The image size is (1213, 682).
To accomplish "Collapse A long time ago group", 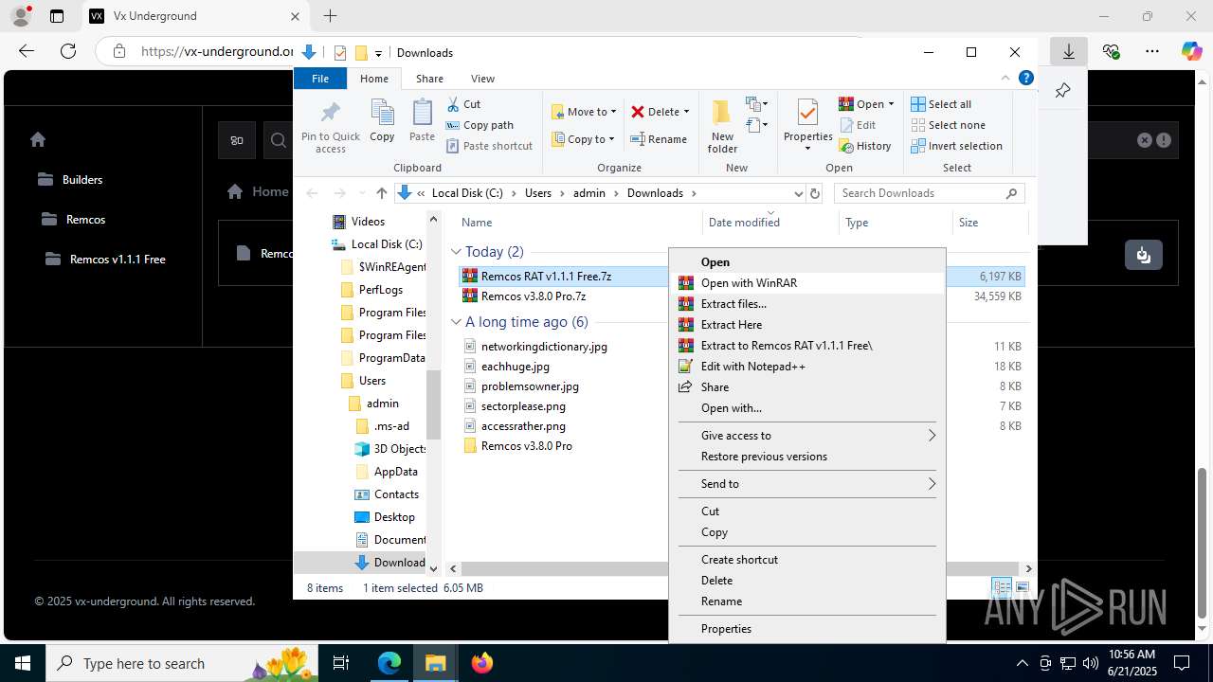I will (456, 322).
